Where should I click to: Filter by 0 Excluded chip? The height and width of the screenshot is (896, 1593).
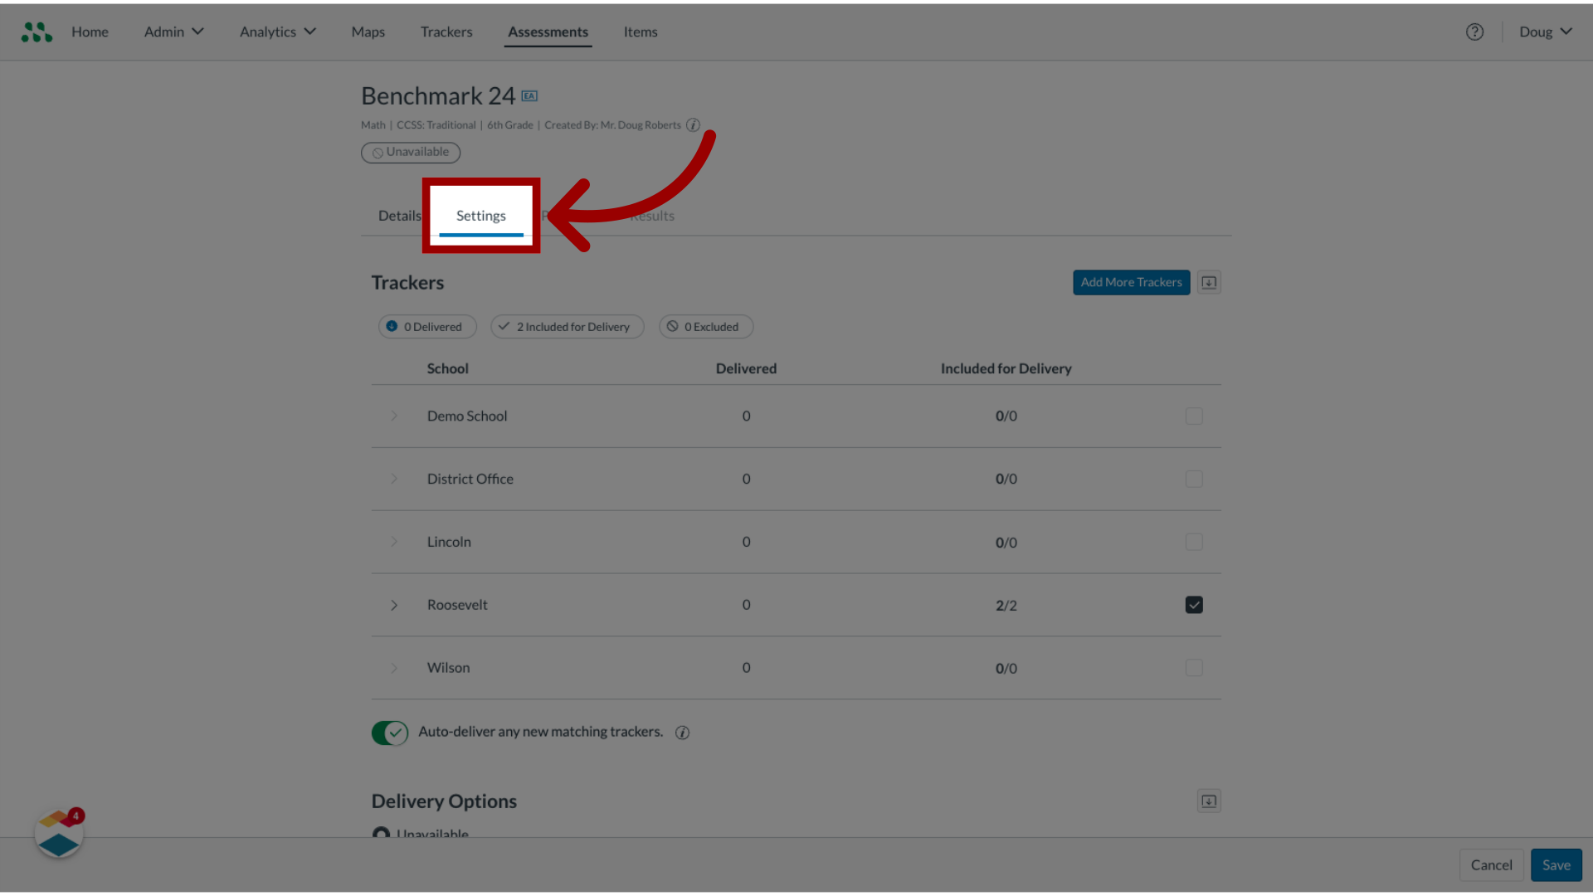pyautogui.click(x=706, y=327)
